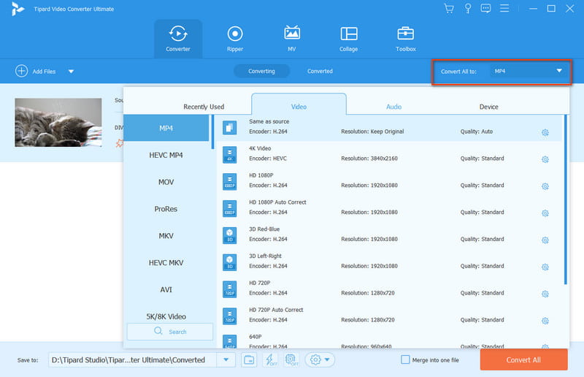The width and height of the screenshot is (584, 377).
Task: Click the Add Files plus icon
Action: click(22, 71)
